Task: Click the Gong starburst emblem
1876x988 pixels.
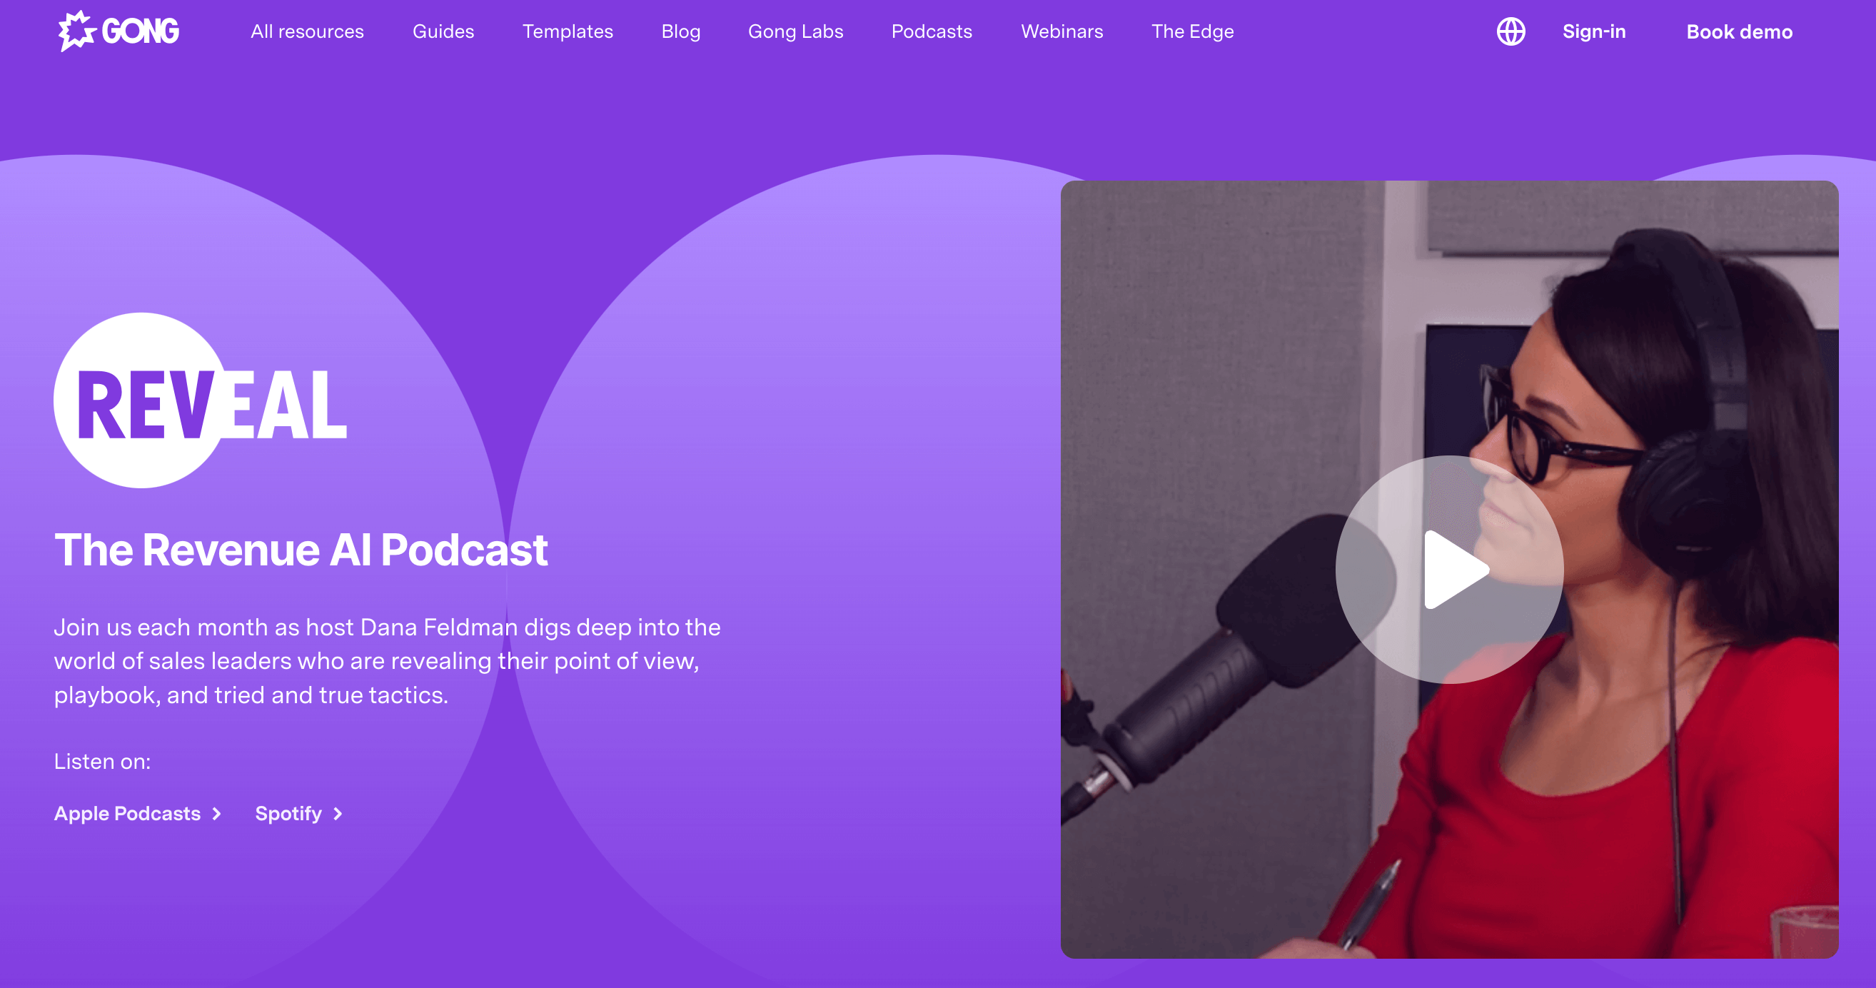Action: click(x=77, y=30)
